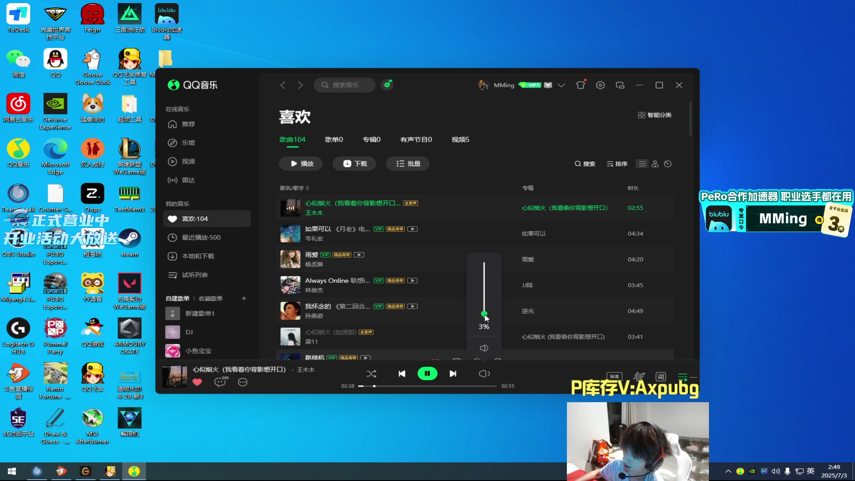Sort by 歌名/歌手 column header
The height and width of the screenshot is (481, 855).
click(294, 188)
